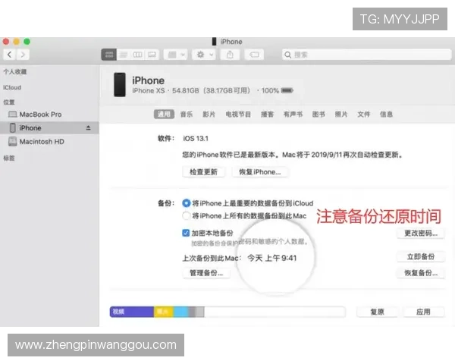Switch to icon view in toolbar
The image size is (455, 364).
pos(108,55)
